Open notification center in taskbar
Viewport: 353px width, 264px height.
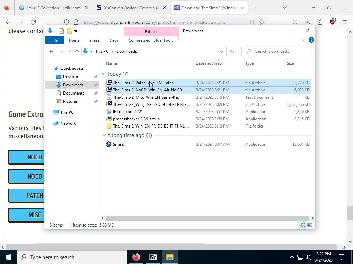342,257
